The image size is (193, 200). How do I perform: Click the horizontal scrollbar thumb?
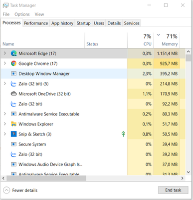[x=46, y=178]
